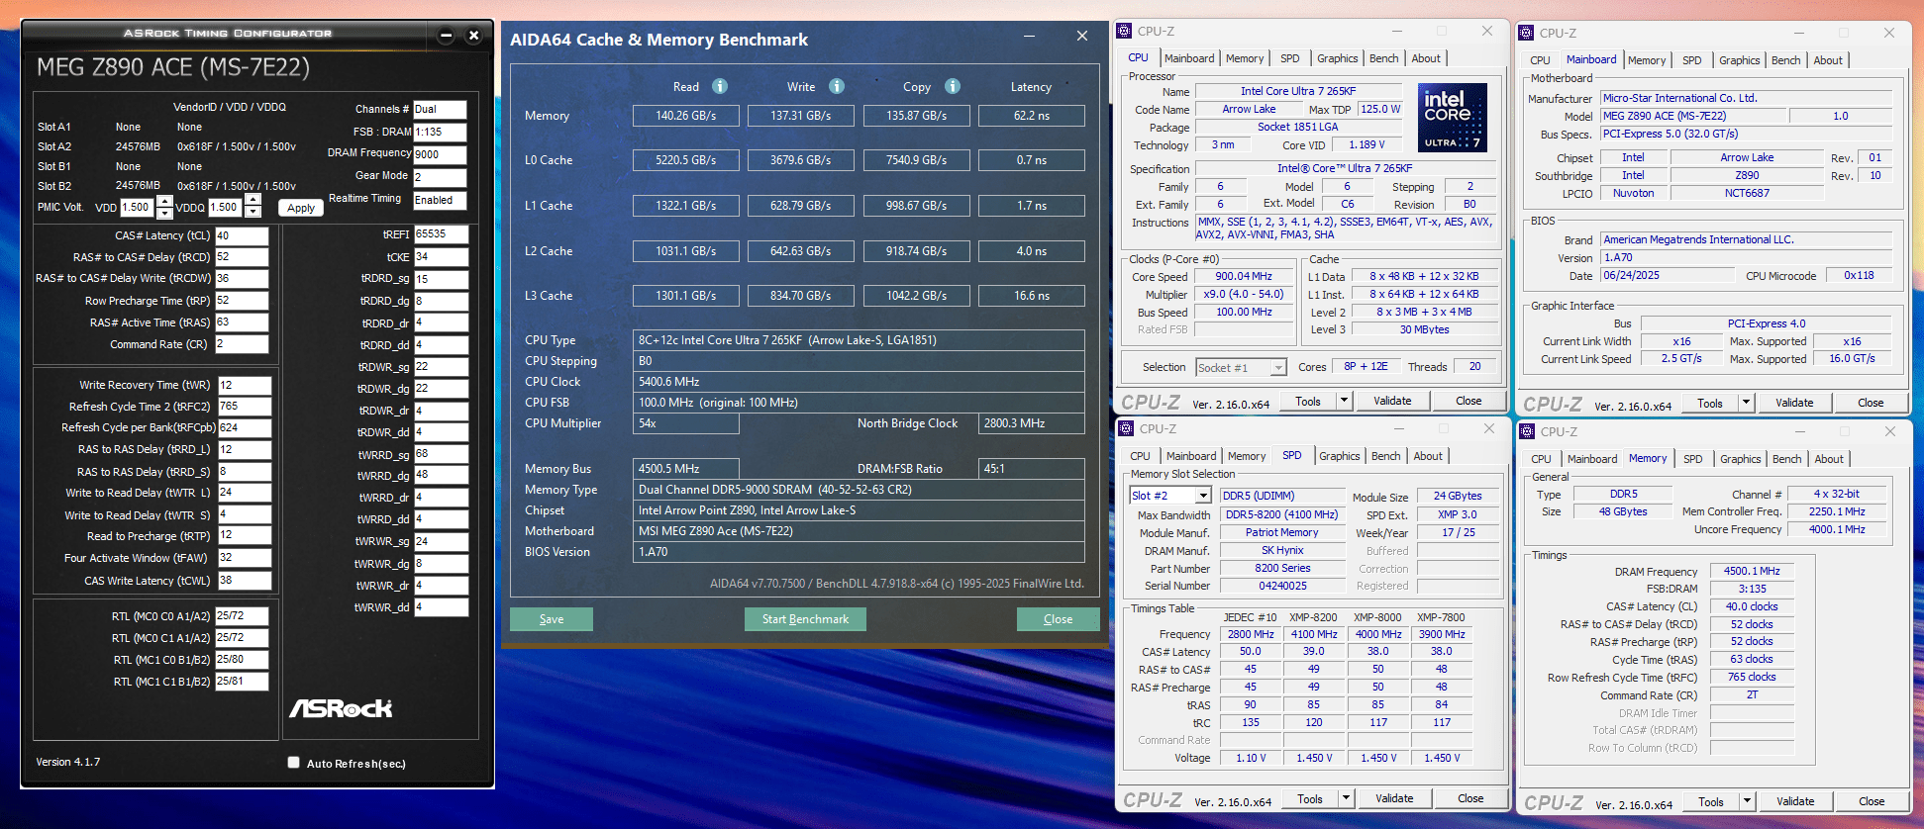The width and height of the screenshot is (1924, 829).
Task: Click Validate in the CPU-Z Memory window
Action: pos(1794,801)
